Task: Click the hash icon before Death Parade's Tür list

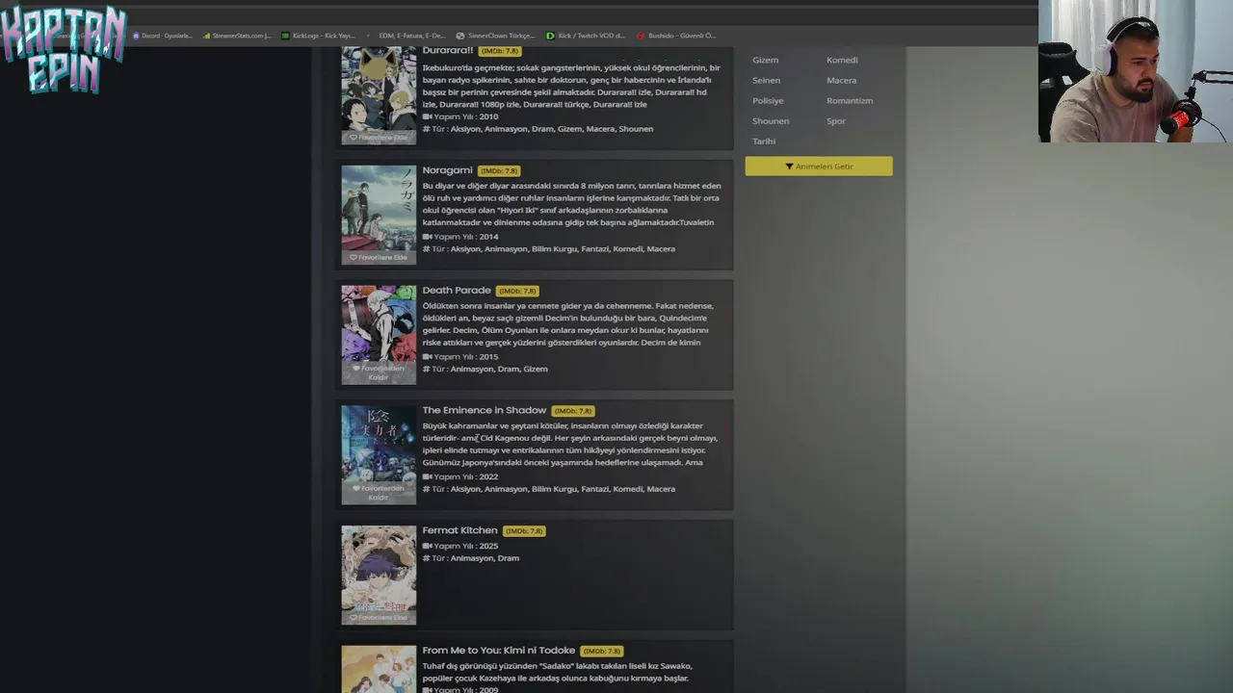Action: [426, 369]
